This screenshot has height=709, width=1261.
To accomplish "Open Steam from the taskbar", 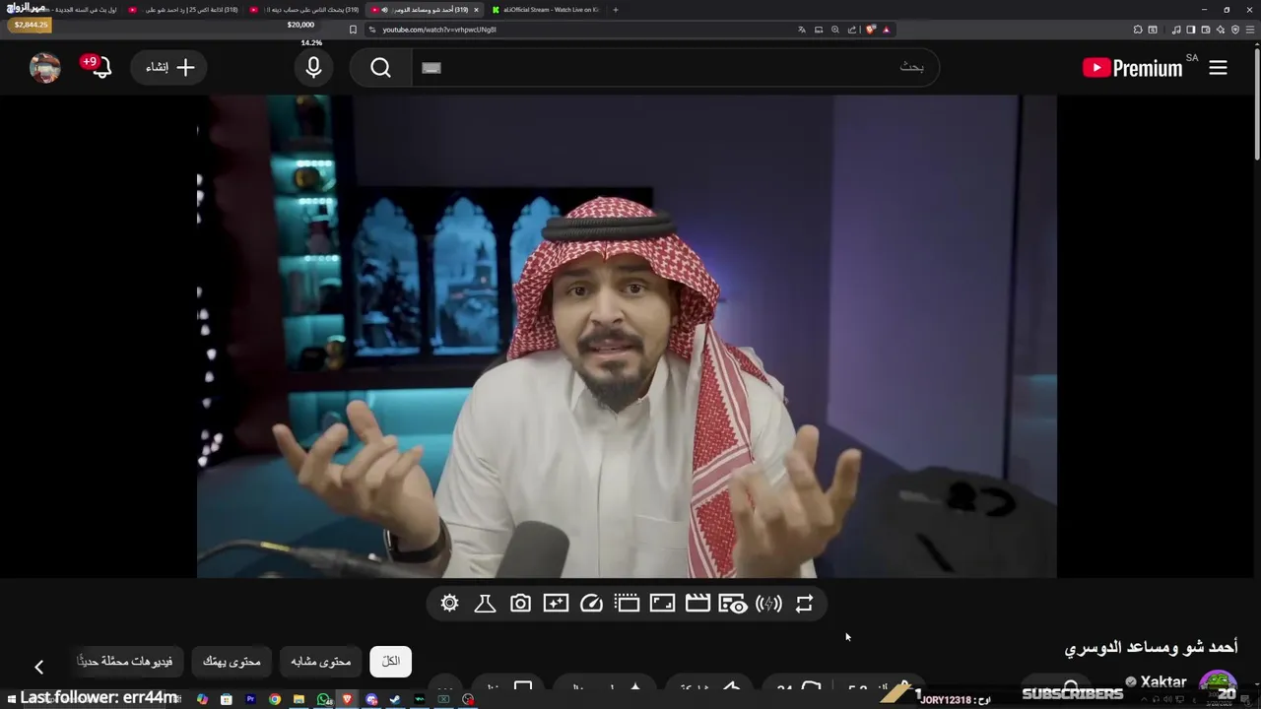I will point(395,699).
